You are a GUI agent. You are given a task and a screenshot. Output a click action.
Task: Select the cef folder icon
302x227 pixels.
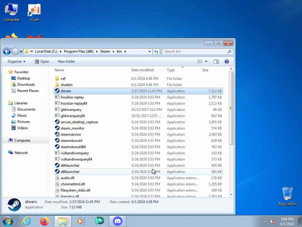57,78
